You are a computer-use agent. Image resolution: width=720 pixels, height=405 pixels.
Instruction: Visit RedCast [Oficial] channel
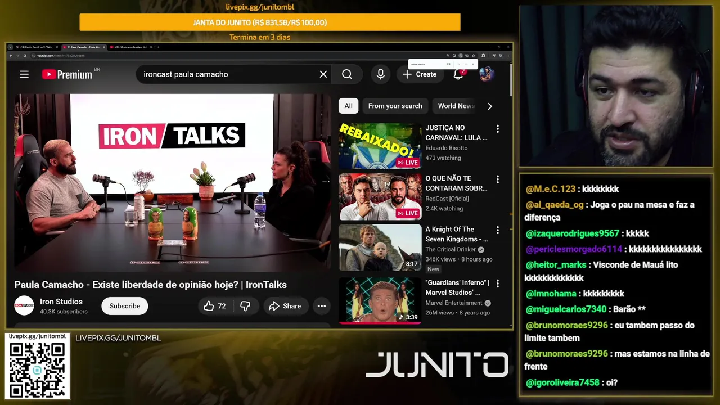pos(447,199)
